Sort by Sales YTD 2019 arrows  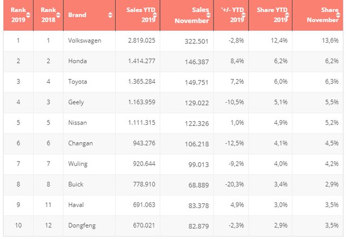pyautogui.click(x=155, y=15)
